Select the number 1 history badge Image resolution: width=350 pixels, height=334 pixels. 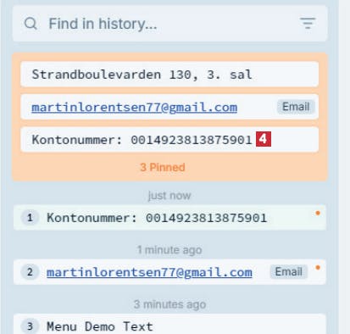point(30,218)
